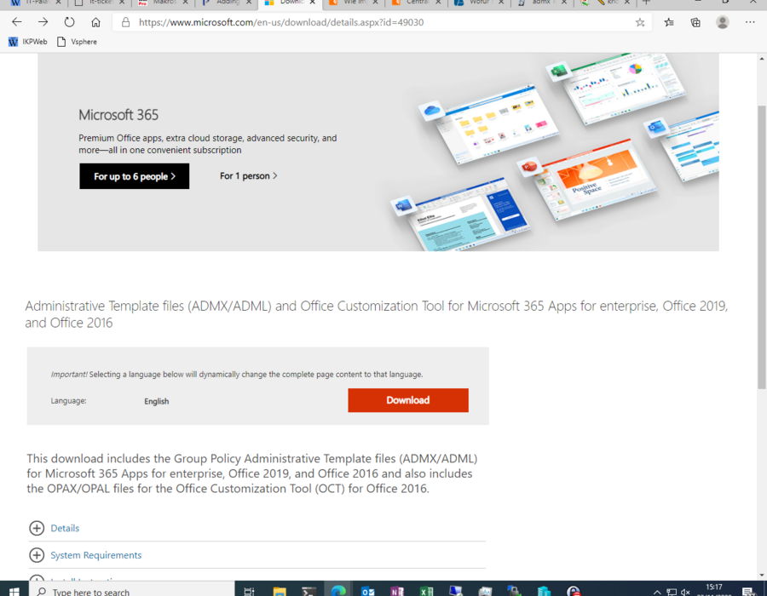This screenshot has width=767, height=596.
Task: Open File Explorer from taskbar
Action: click(x=280, y=591)
